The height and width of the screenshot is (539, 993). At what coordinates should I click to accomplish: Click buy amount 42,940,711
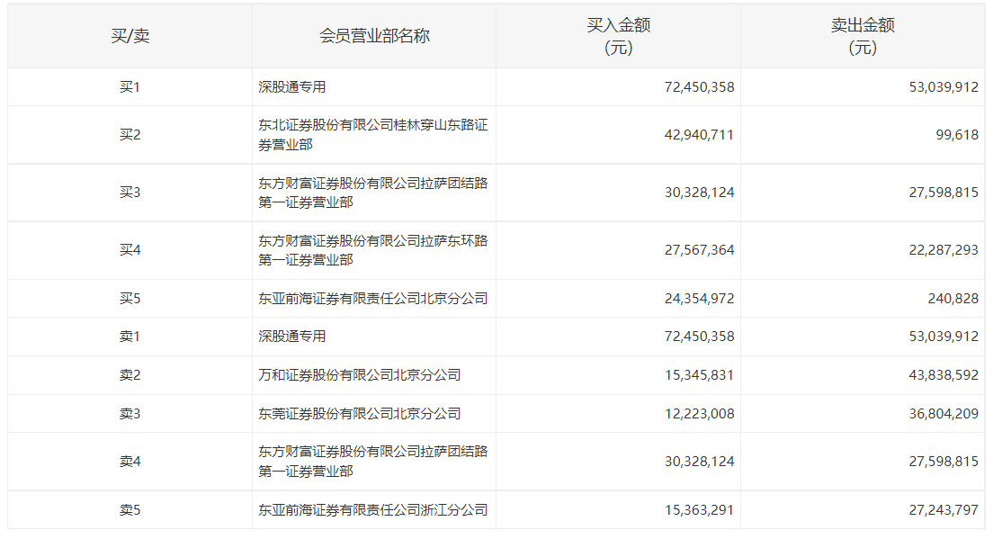point(699,135)
